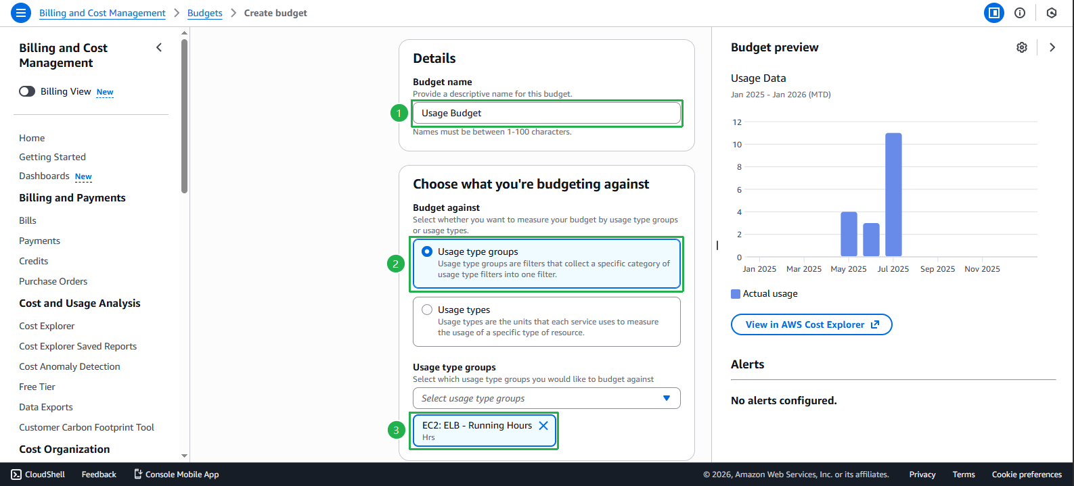Open Free Tier in sidebar
The width and height of the screenshot is (1074, 486).
[37, 387]
